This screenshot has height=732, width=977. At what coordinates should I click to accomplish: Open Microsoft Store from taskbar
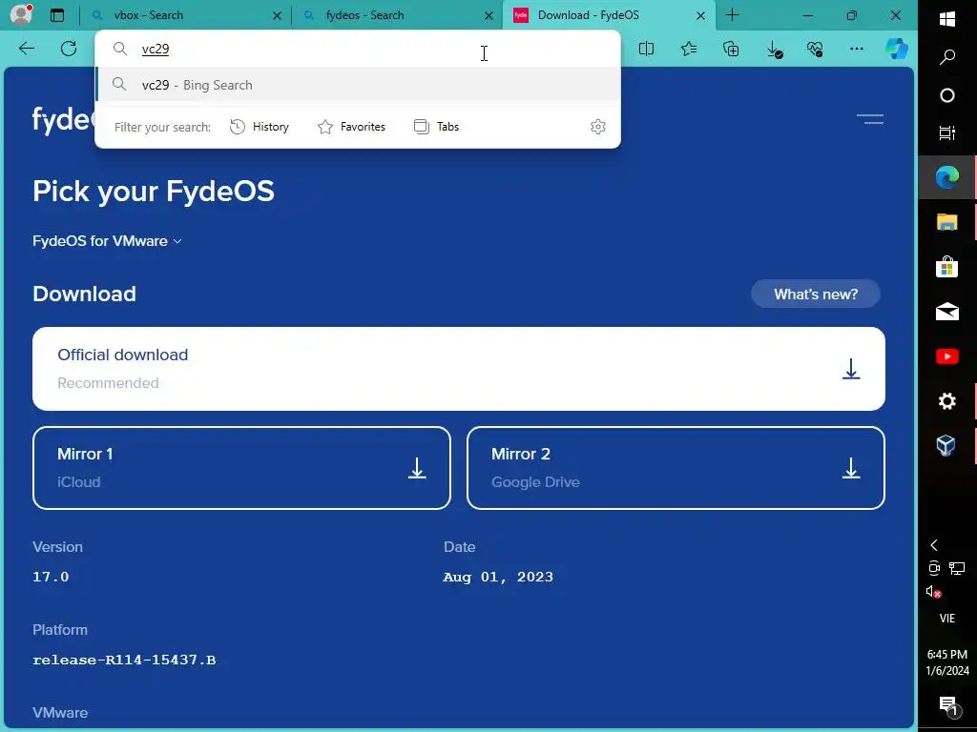(x=947, y=267)
